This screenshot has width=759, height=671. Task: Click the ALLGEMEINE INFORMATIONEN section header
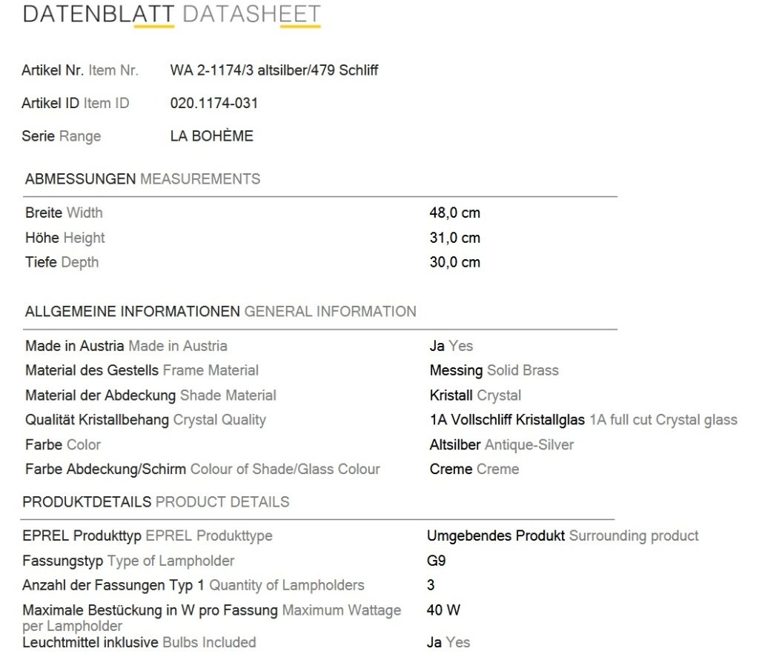(220, 312)
